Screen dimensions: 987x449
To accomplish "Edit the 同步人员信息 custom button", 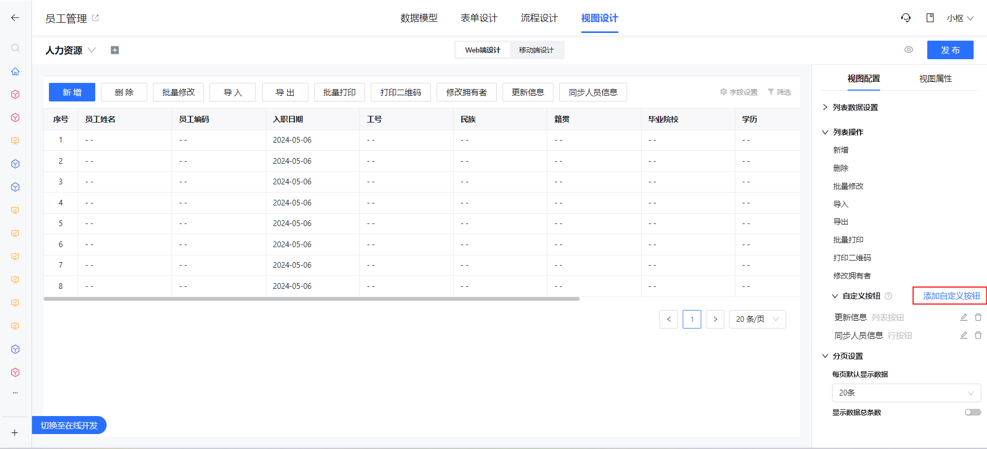I will pyautogui.click(x=964, y=335).
